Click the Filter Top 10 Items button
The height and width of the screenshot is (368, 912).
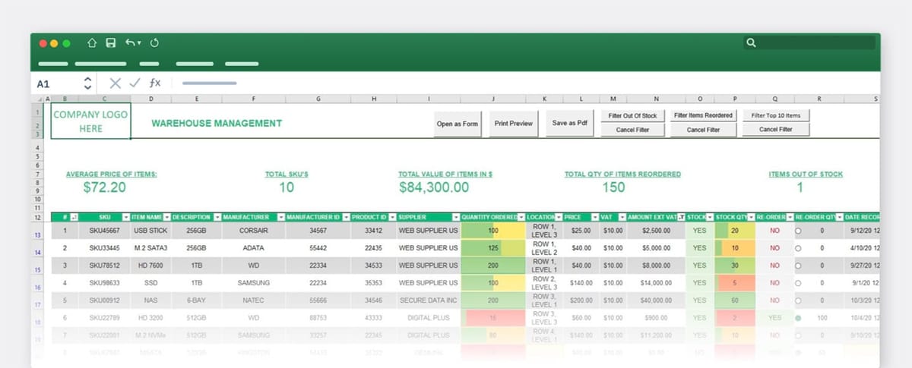coord(775,115)
